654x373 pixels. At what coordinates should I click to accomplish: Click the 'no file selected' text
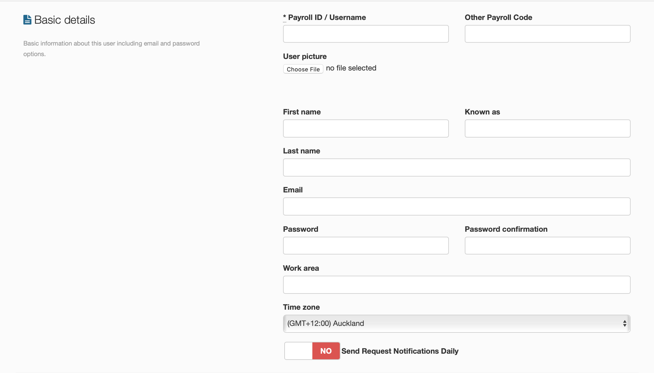351,68
